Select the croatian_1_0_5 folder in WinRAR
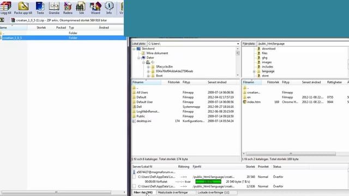Image resolution: width=349 pixels, height=196 pixels. pos(63,38)
